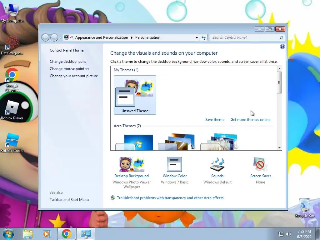Click Get more themes online
The height and width of the screenshot is (240, 320).
[x=250, y=120]
